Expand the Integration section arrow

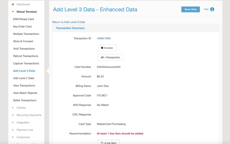13,122
